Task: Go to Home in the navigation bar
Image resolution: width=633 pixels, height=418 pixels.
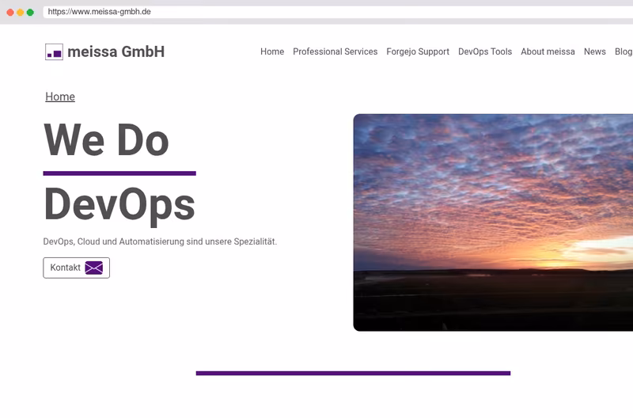Action: pos(272,51)
